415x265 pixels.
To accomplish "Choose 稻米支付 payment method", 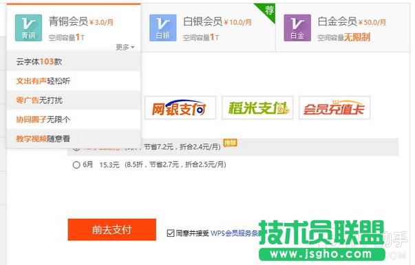I will [257, 108].
